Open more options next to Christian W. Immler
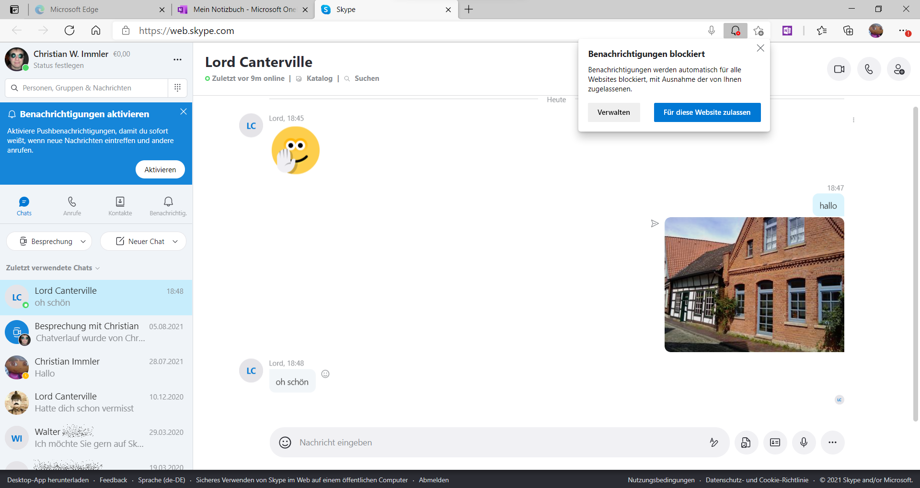920x488 pixels. pos(177,59)
